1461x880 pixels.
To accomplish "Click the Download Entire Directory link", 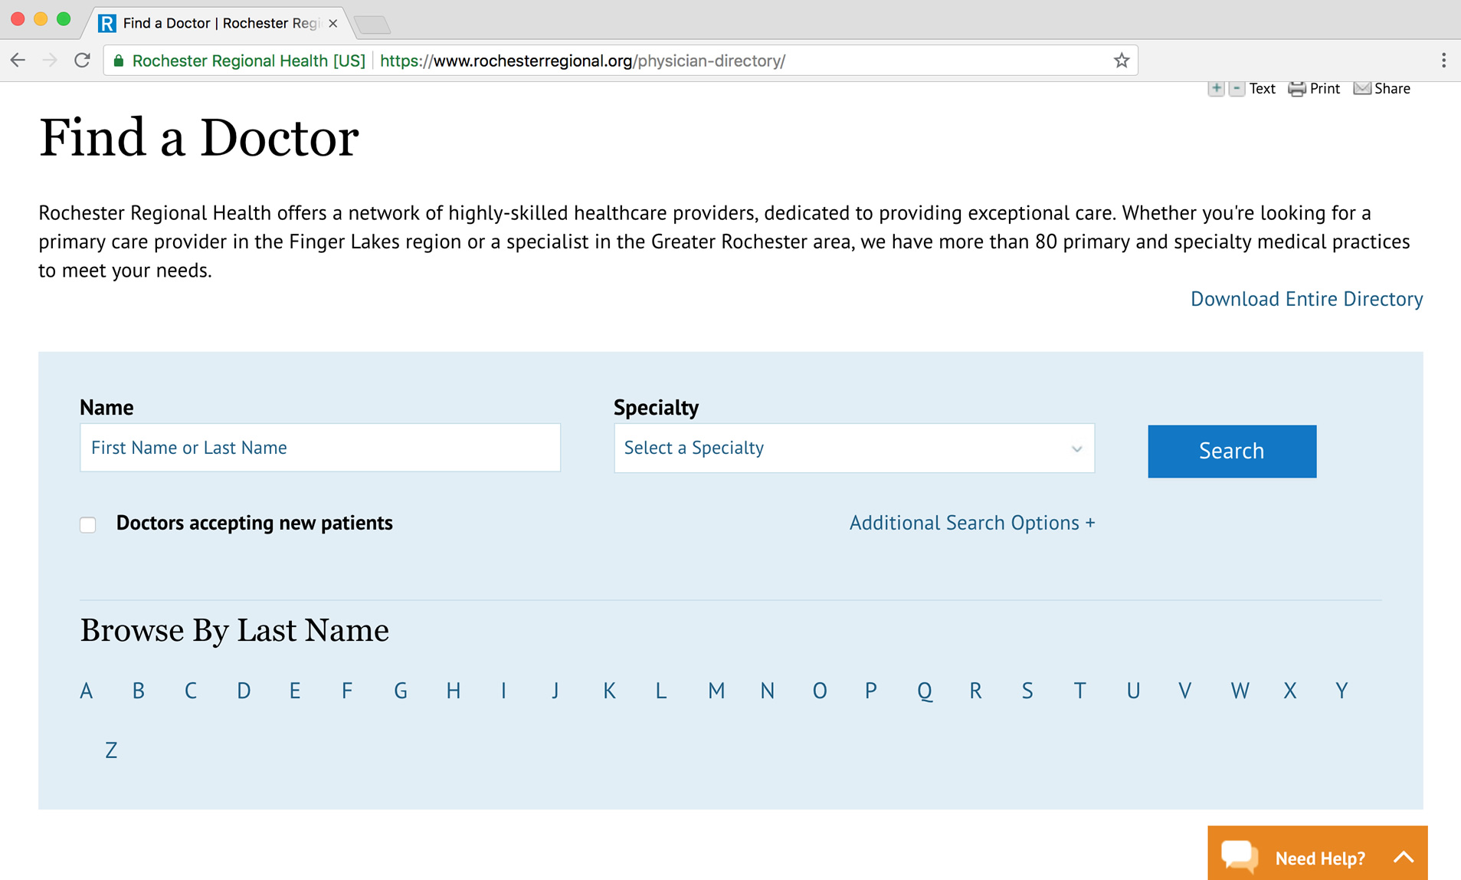I will click(x=1306, y=299).
